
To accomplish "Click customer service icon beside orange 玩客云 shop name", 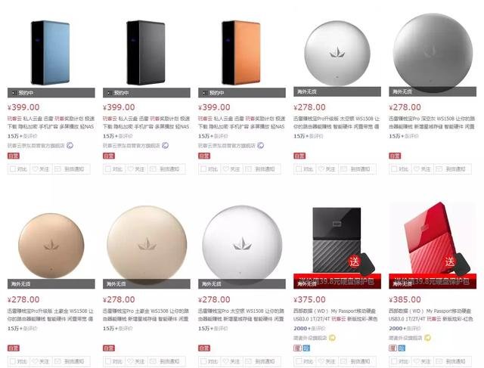I will click(x=260, y=145).
